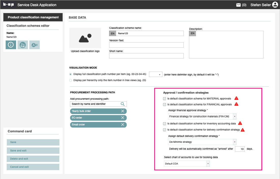This screenshot has width=280, height=179.
Task: Open the mail inbox envelope icon
Action: 238,5
